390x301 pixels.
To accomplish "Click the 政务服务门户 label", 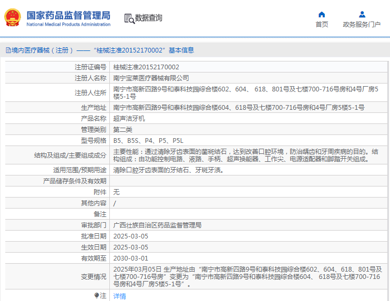I will (362, 24).
